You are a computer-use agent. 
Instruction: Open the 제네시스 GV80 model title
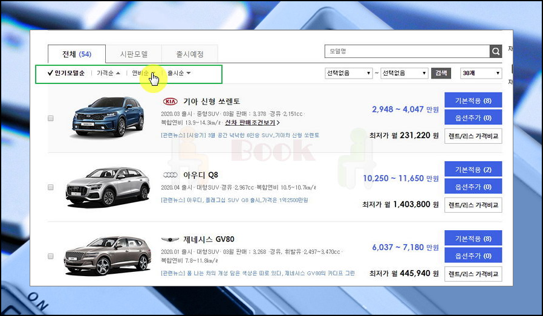(x=209, y=239)
